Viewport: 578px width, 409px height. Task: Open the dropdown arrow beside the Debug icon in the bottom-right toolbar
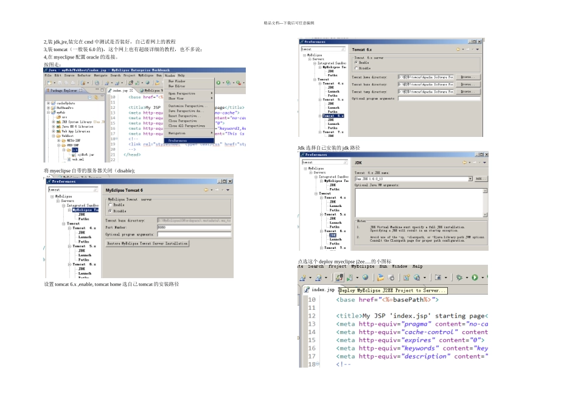click(467, 278)
